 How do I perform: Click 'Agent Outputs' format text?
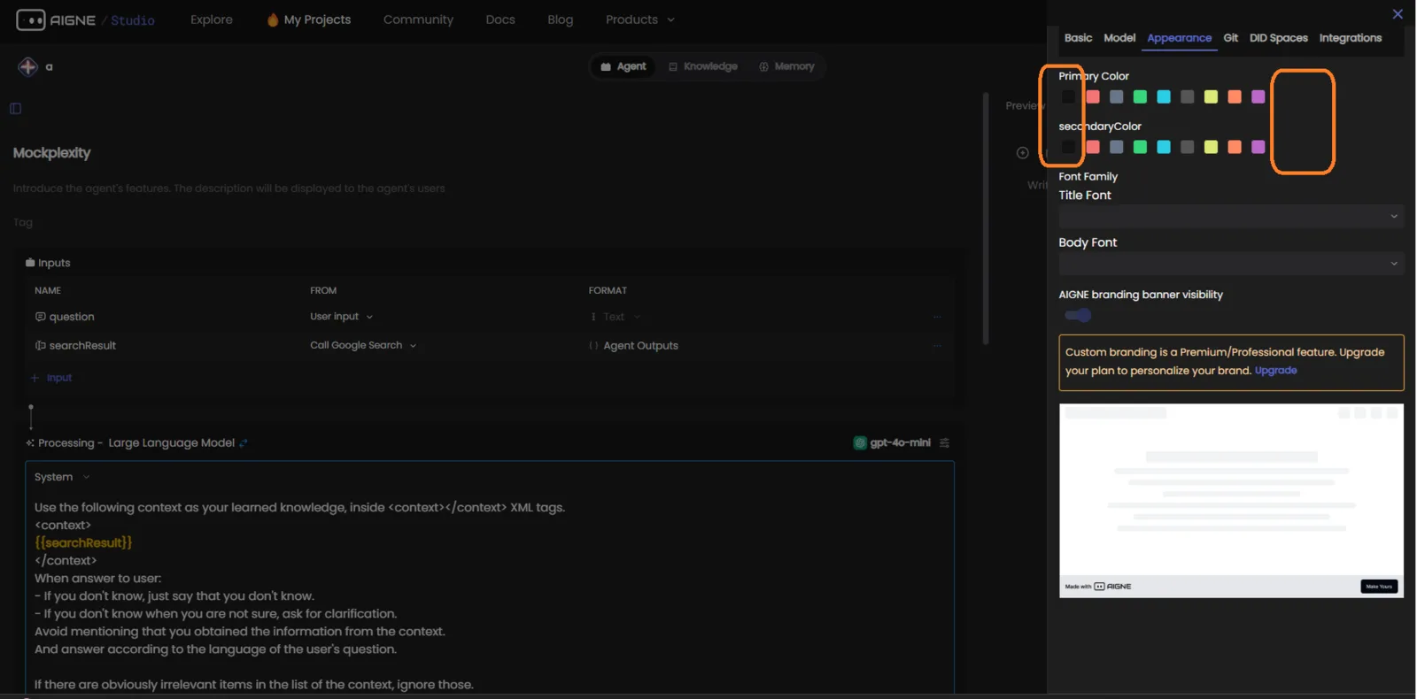coord(640,346)
